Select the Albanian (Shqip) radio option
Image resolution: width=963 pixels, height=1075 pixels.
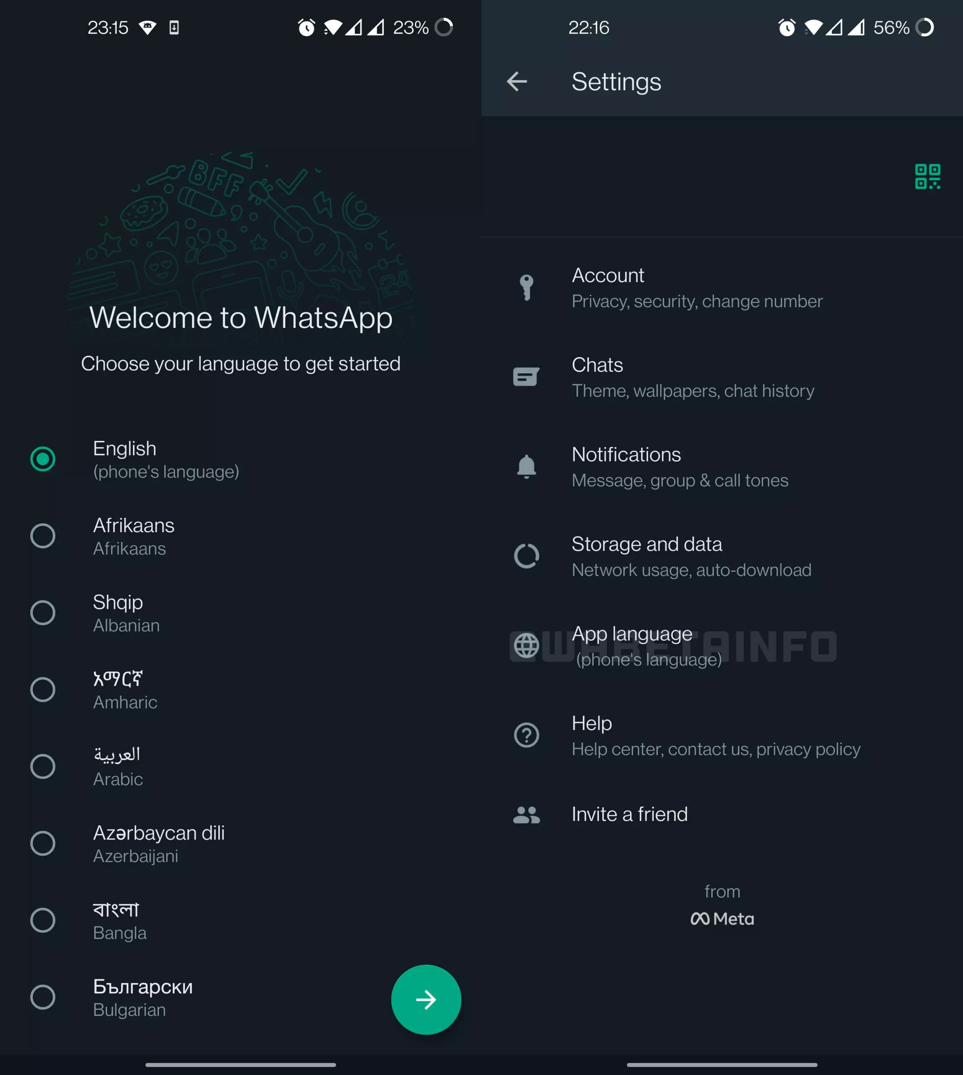coord(43,613)
